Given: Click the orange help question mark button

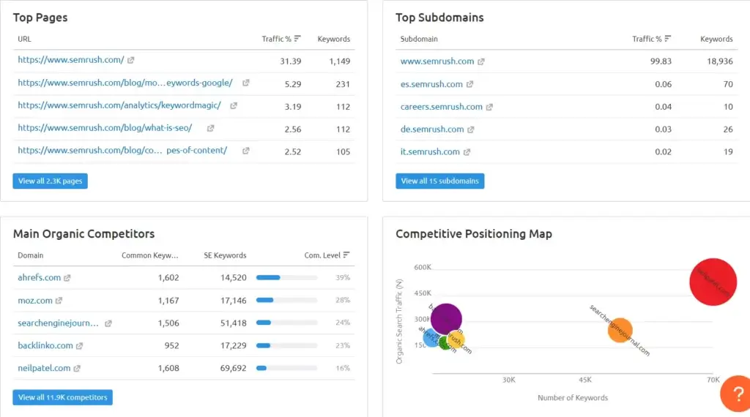Looking at the screenshot, I should pos(735,394).
